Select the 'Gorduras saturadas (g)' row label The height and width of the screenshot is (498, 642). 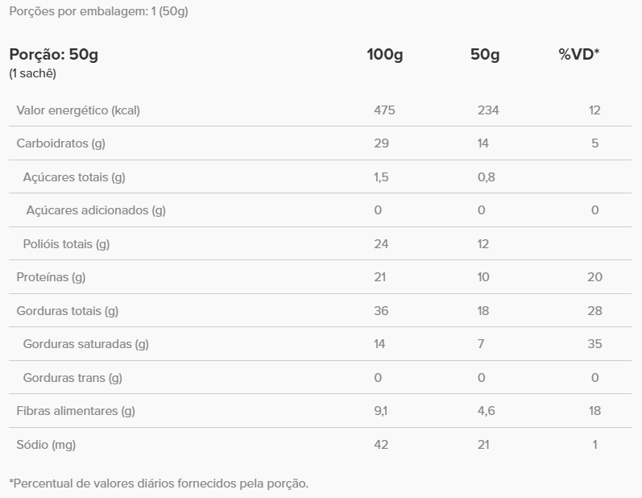tap(85, 344)
